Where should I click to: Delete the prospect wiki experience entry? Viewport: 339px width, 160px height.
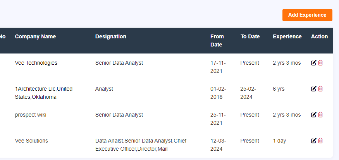pyautogui.click(x=320, y=115)
